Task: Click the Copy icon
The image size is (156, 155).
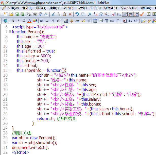Action: coord(59,14)
